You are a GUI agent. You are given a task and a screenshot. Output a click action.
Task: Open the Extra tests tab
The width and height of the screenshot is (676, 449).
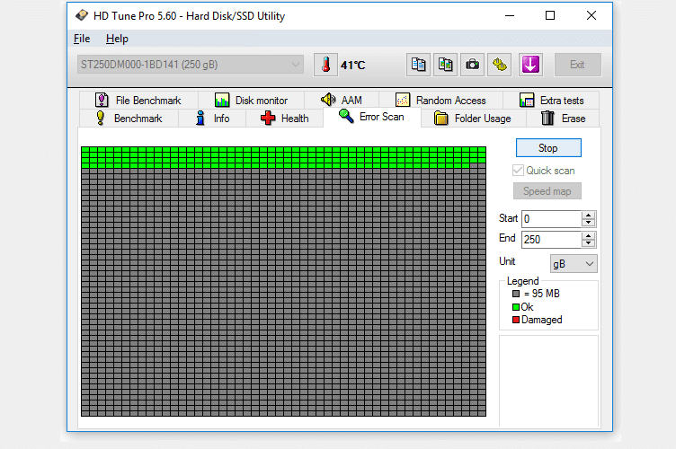[x=551, y=101]
